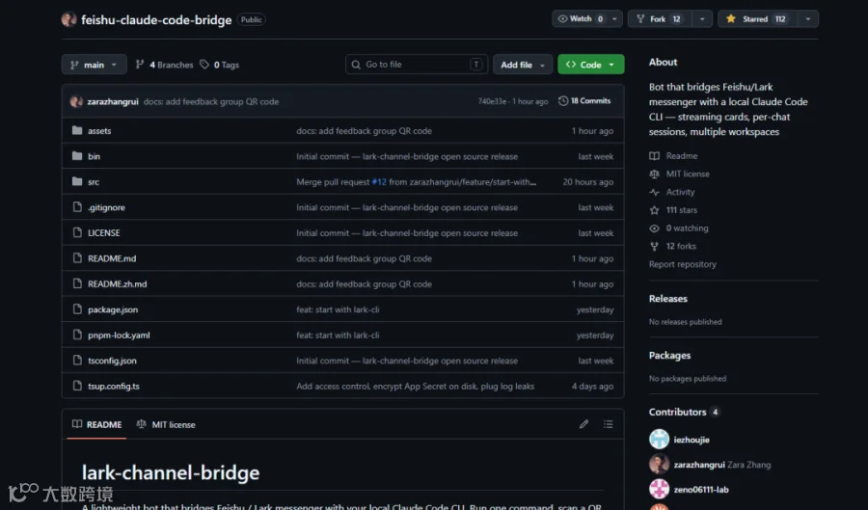This screenshot has width=868, height=510.
Task: Click the README.md file icon
Action: 77,257
